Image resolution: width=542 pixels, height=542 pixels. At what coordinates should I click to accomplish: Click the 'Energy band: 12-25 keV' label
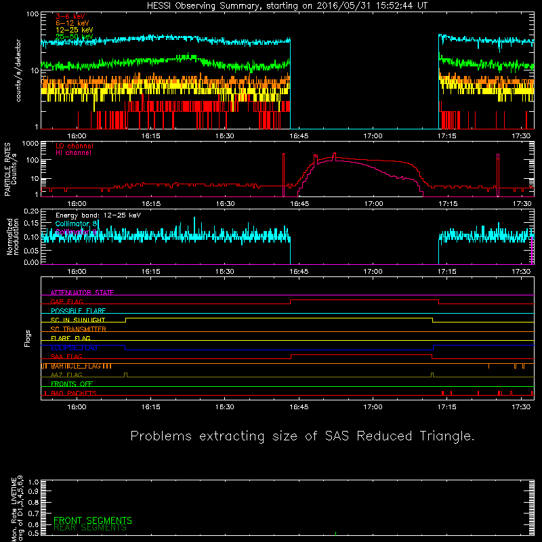(x=98, y=215)
